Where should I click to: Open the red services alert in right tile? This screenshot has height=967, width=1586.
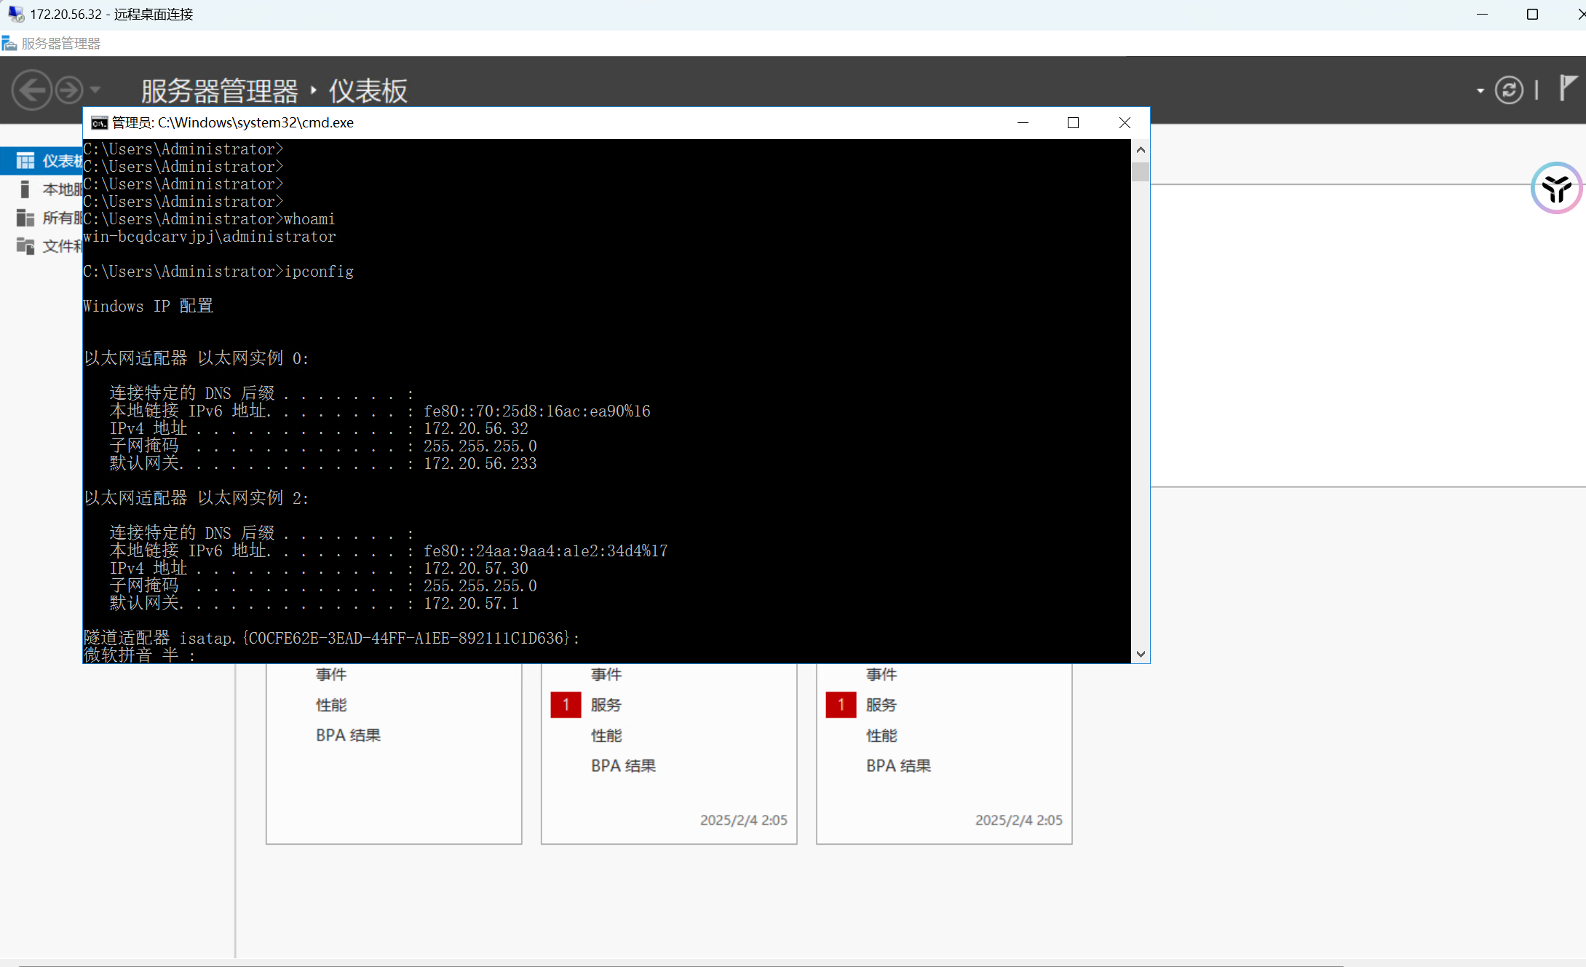(841, 705)
